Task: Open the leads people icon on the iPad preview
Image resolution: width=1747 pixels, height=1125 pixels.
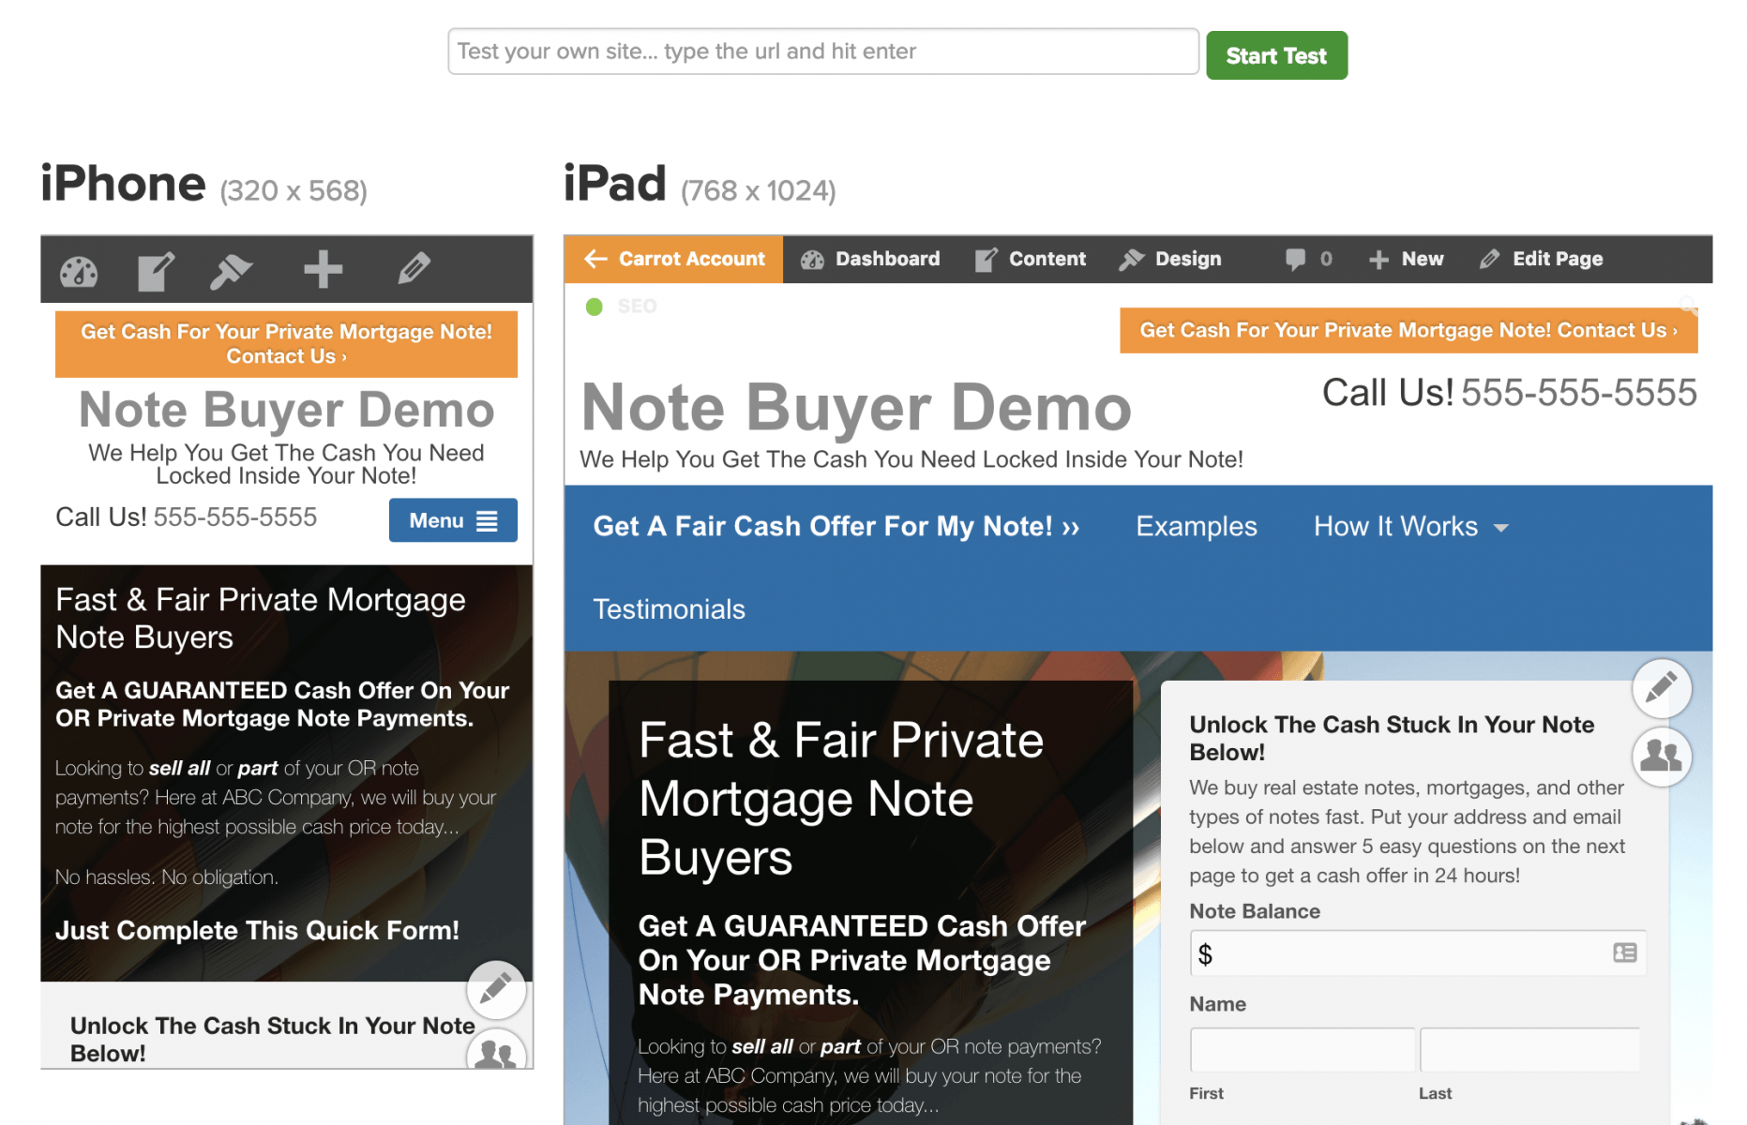Action: click(1661, 757)
